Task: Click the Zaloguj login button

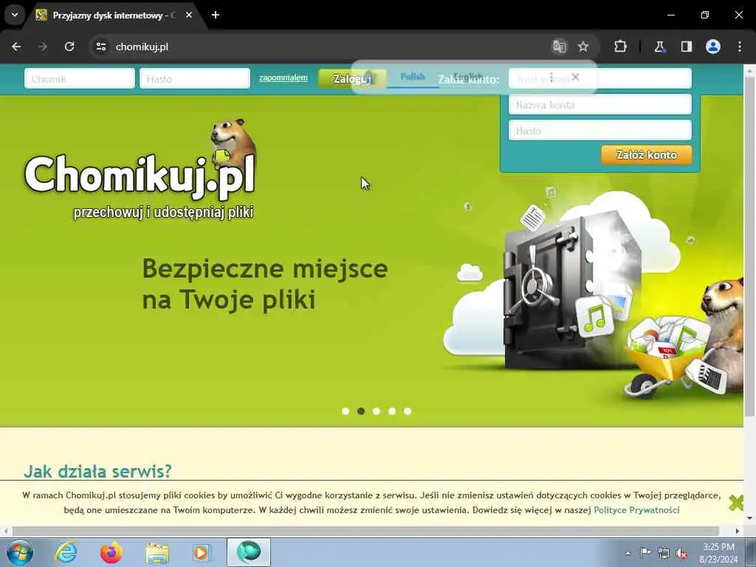Action: [352, 78]
